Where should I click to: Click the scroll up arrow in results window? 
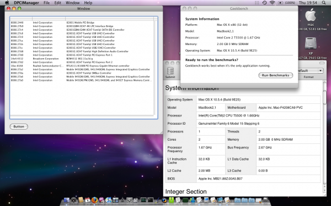[325, 186]
